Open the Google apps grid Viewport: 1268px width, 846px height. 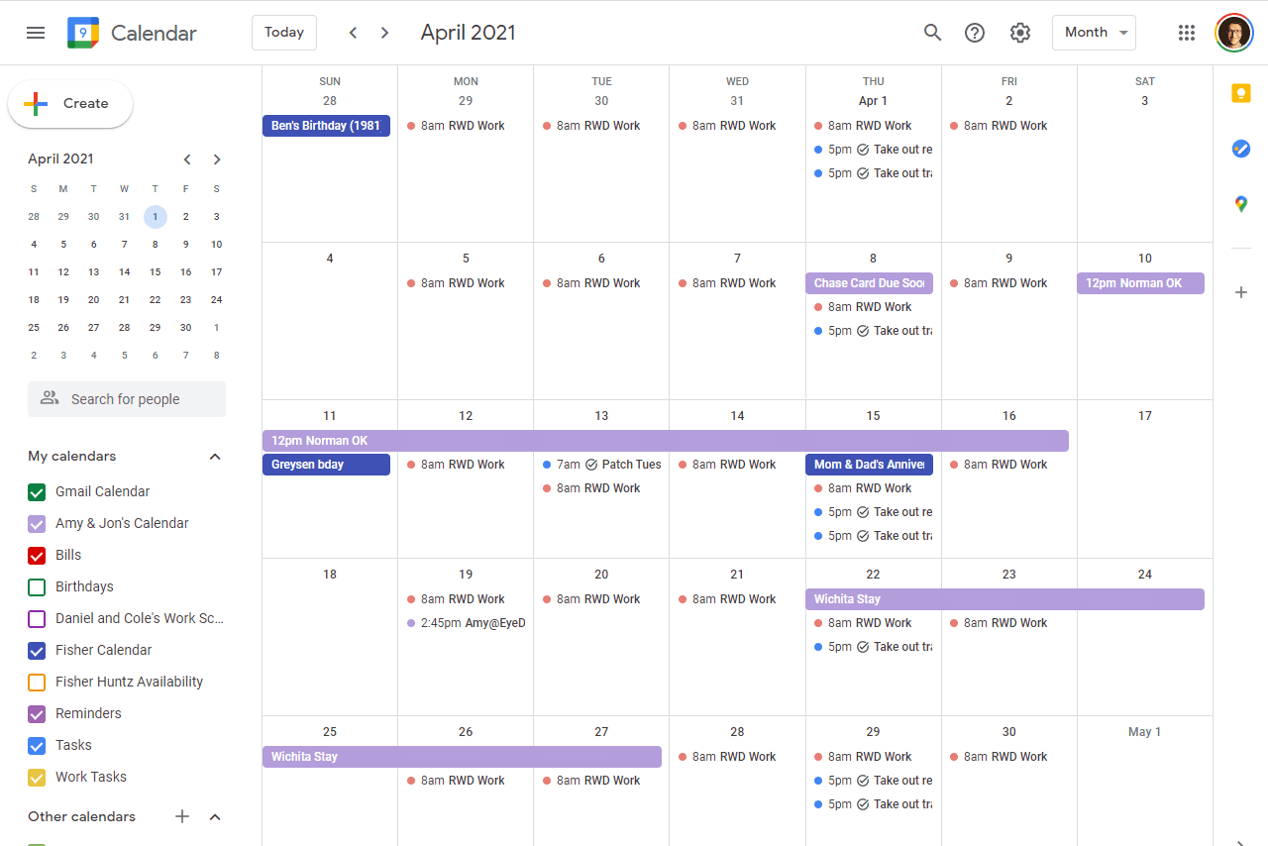click(x=1187, y=32)
